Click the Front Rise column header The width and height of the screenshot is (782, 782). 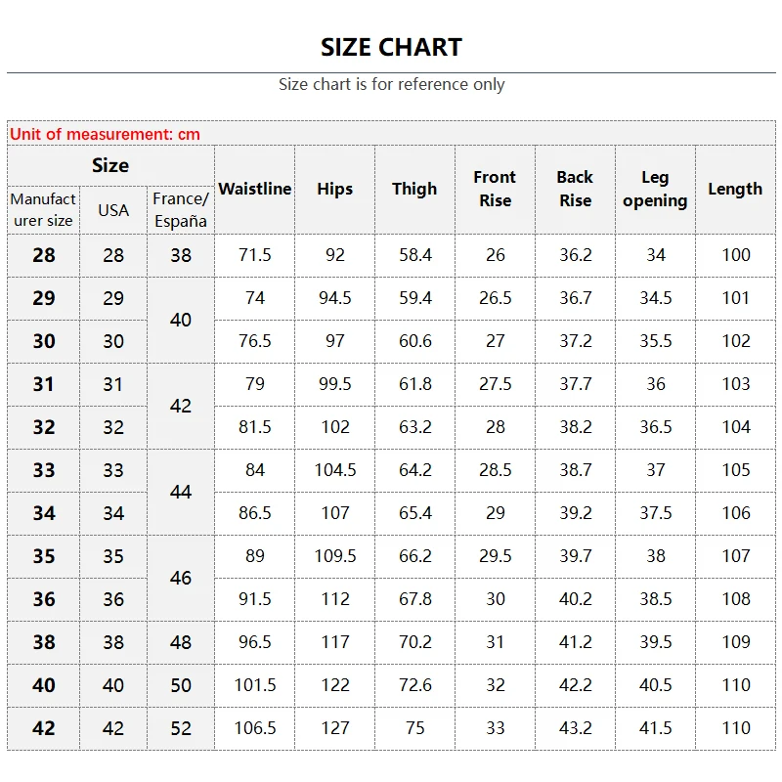495,189
